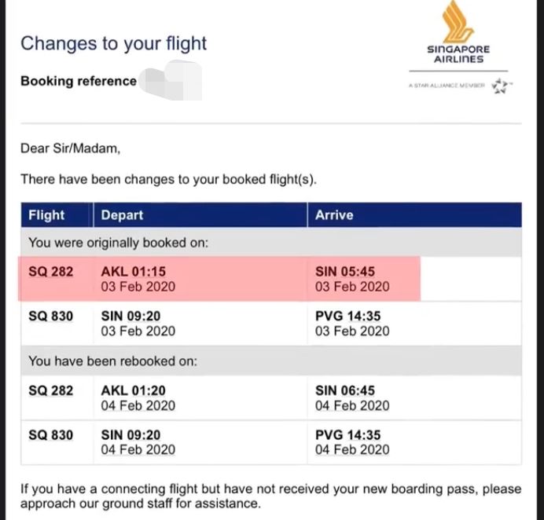Click PVG 14:35 arrival on 03 Feb
This screenshot has width=544, height=520.
coord(351,323)
